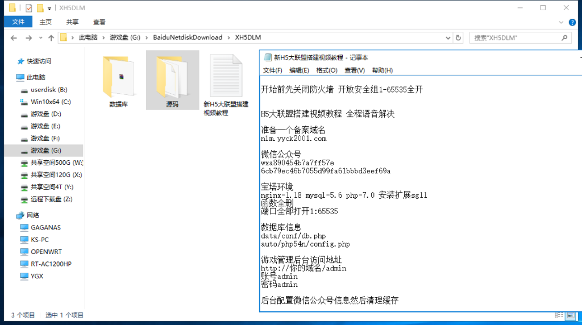Open Quick Access Toolbar customize dropdown
This screenshot has height=325, width=582.
[49, 8]
